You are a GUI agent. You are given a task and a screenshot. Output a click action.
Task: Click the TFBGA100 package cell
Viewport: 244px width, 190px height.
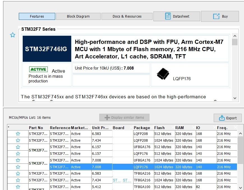click(144, 187)
